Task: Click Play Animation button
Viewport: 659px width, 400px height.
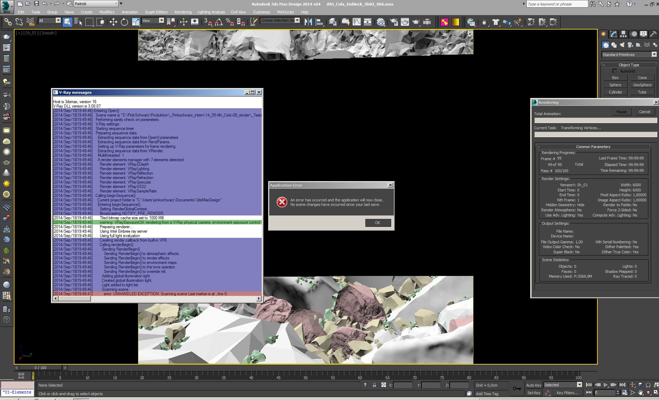Action: (605, 385)
